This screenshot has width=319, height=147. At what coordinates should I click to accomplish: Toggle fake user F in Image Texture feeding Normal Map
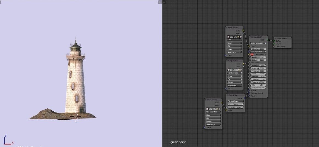[x=216, y=109]
